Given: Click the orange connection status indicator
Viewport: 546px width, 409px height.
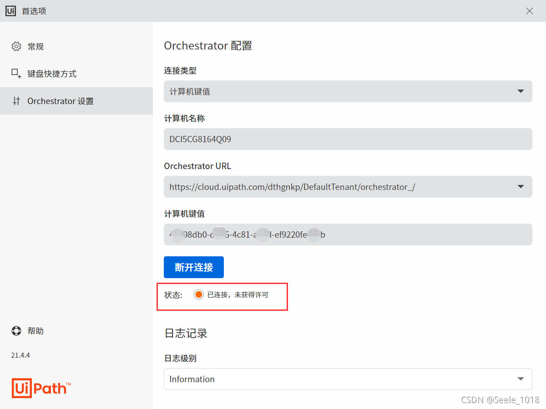Looking at the screenshot, I should (198, 294).
